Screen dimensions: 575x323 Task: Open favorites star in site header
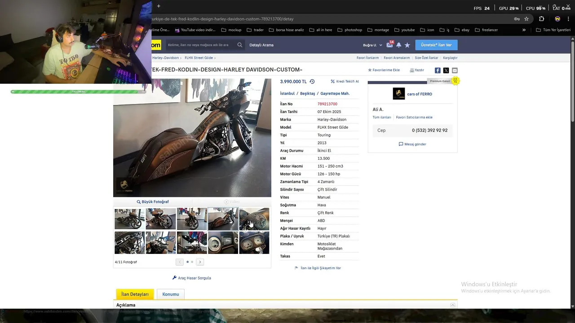click(407, 45)
